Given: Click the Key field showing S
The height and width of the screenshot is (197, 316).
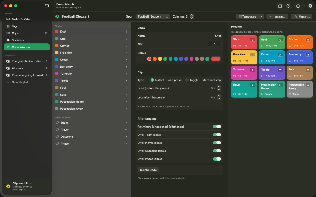Looking at the screenshot, I should click(215, 44).
